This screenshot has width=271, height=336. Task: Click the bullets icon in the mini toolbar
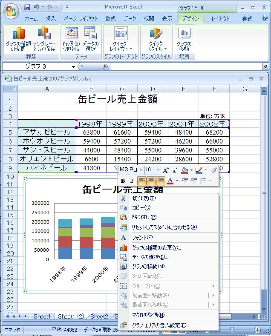(x=203, y=181)
